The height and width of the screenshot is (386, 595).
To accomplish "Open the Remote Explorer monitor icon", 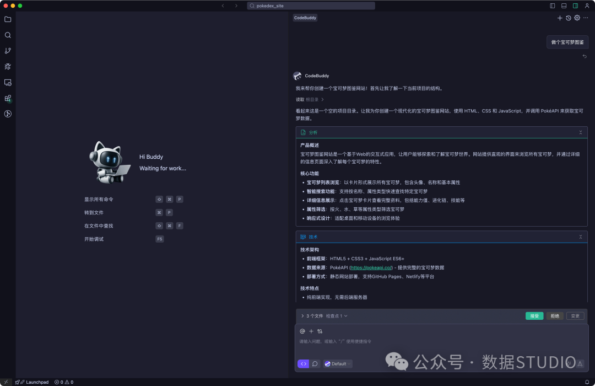I will (x=8, y=83).
